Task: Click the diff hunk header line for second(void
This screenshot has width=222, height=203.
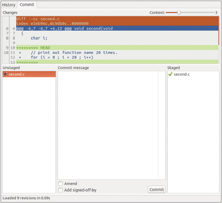Action: (117, 29)
